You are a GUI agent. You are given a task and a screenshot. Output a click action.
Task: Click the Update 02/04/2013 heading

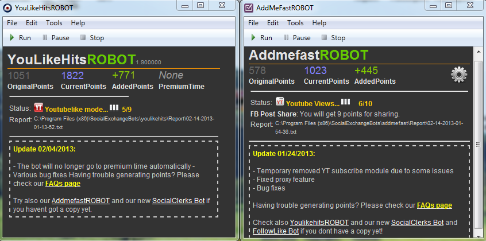(x=44, y=149)
